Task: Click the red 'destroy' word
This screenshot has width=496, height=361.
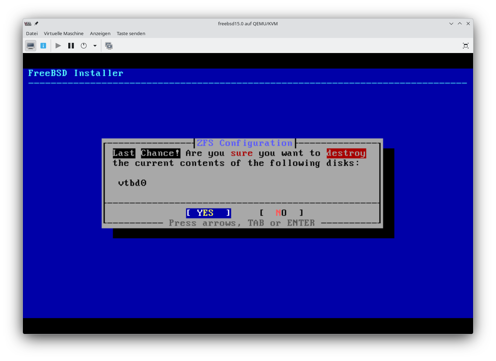Action: pos(346,153)
